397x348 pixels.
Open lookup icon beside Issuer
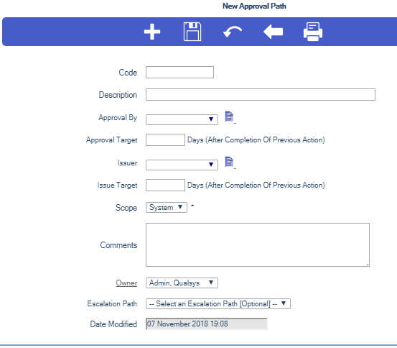(x=229, y=162)
